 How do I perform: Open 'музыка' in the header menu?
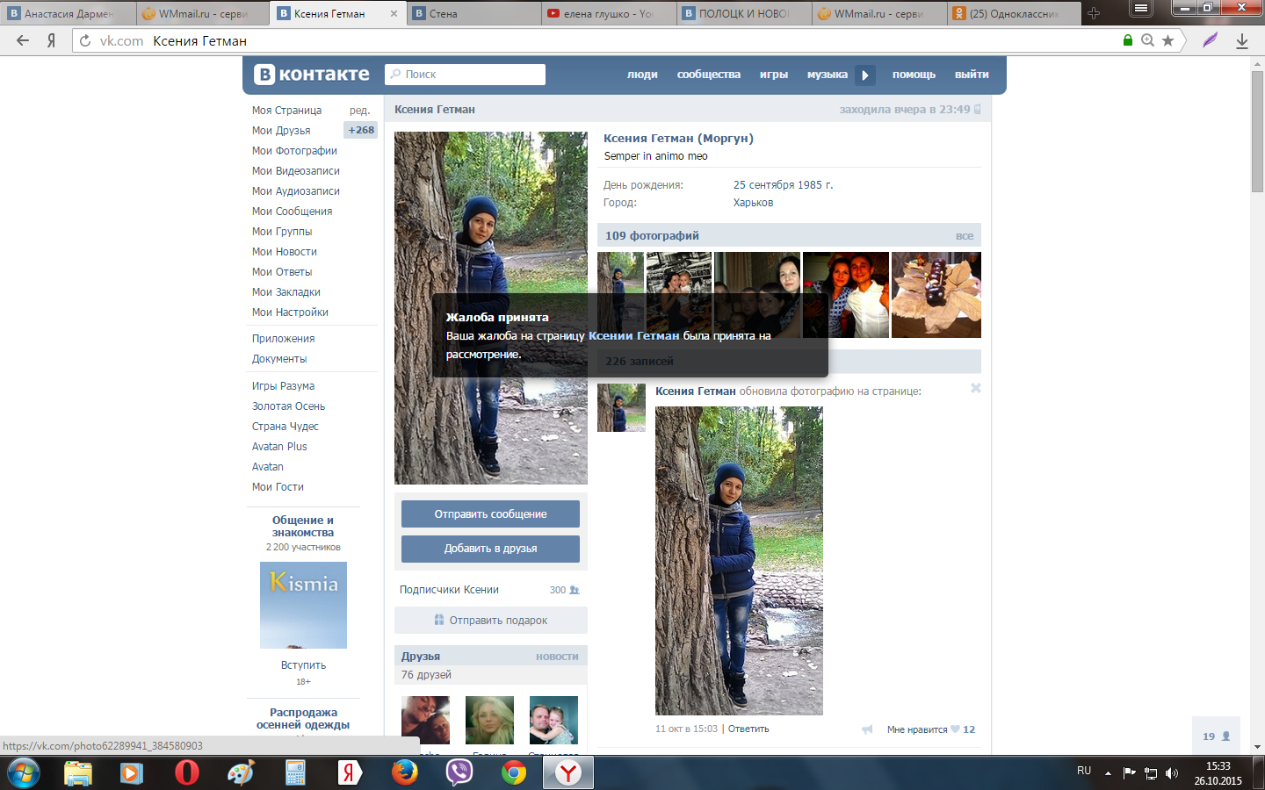tap(828, 75)
